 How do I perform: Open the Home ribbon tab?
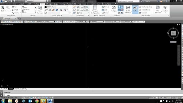(8, 4)
